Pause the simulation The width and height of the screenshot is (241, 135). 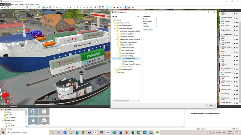107,7
